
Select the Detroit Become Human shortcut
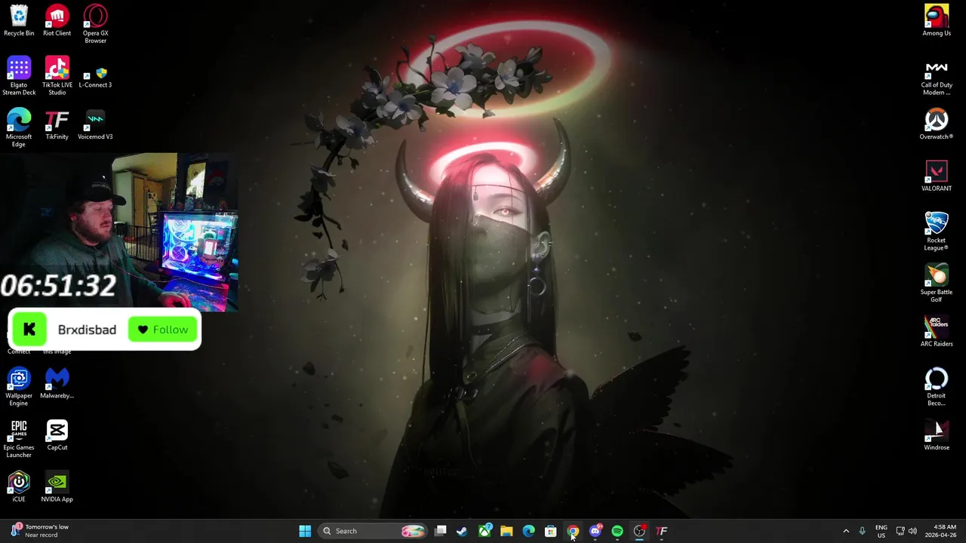[937, 387]
